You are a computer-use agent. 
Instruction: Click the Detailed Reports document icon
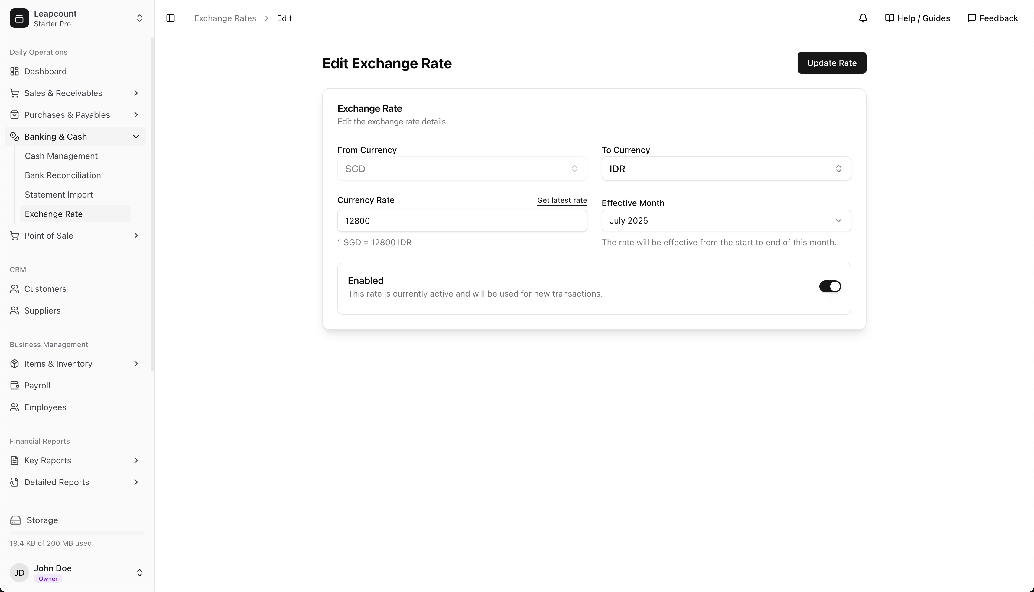15,482
